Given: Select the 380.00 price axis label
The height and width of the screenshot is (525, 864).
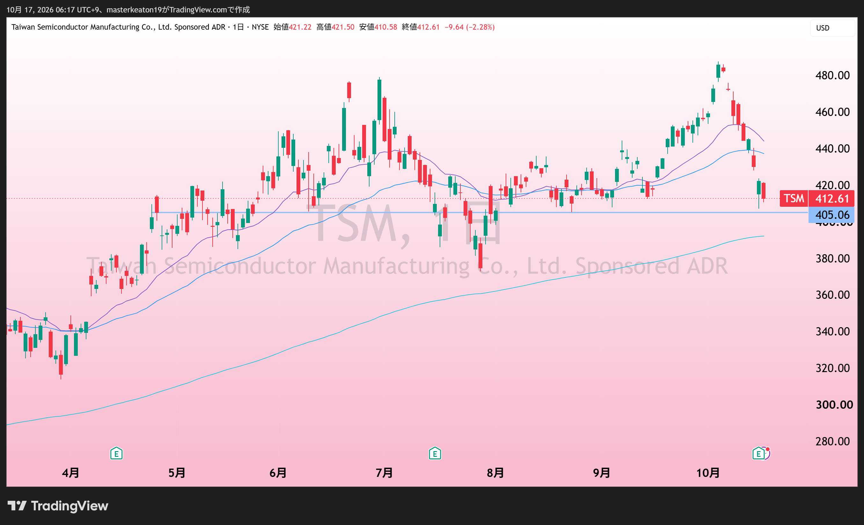Looking at the screenshot, I should pyautogui.click(x=832, y=258).
